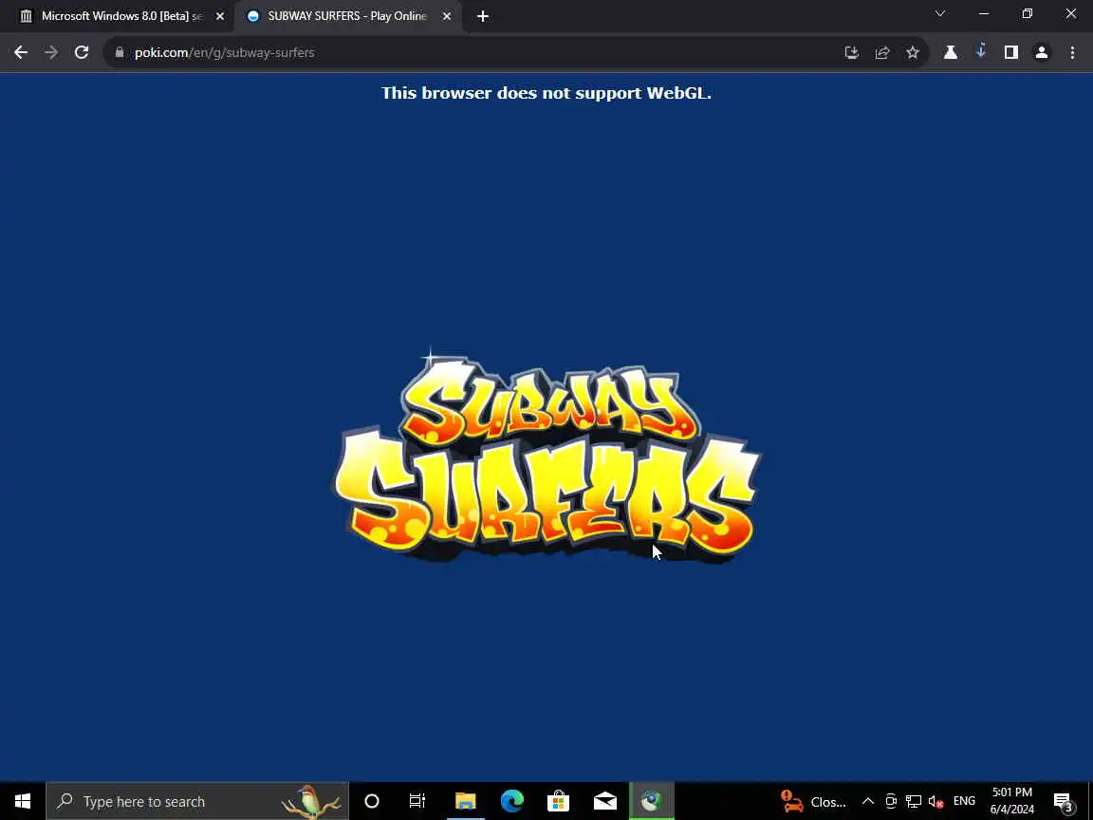Screen dimensions: 1093x820
Task: Toggle the browser side panel
Action: pos(1011,52)
